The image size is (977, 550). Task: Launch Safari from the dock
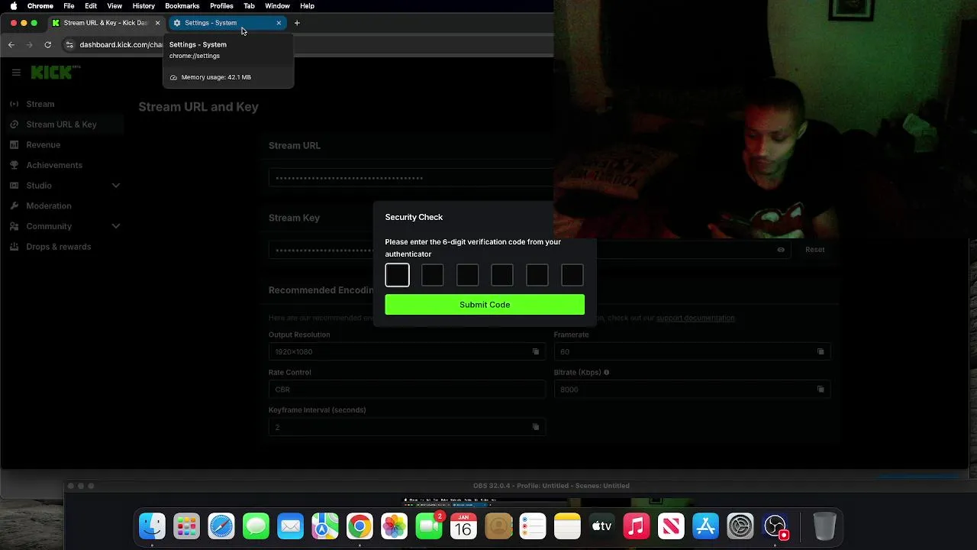tap(221, 526)
